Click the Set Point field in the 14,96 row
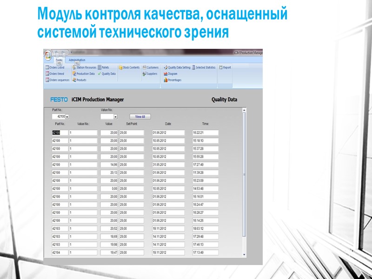 (x=132, y=165)
